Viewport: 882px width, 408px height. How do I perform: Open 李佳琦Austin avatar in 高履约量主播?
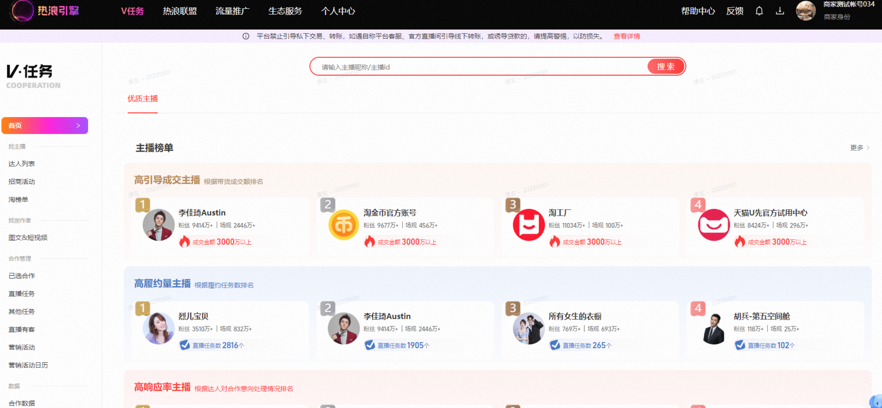coord(343,328)
